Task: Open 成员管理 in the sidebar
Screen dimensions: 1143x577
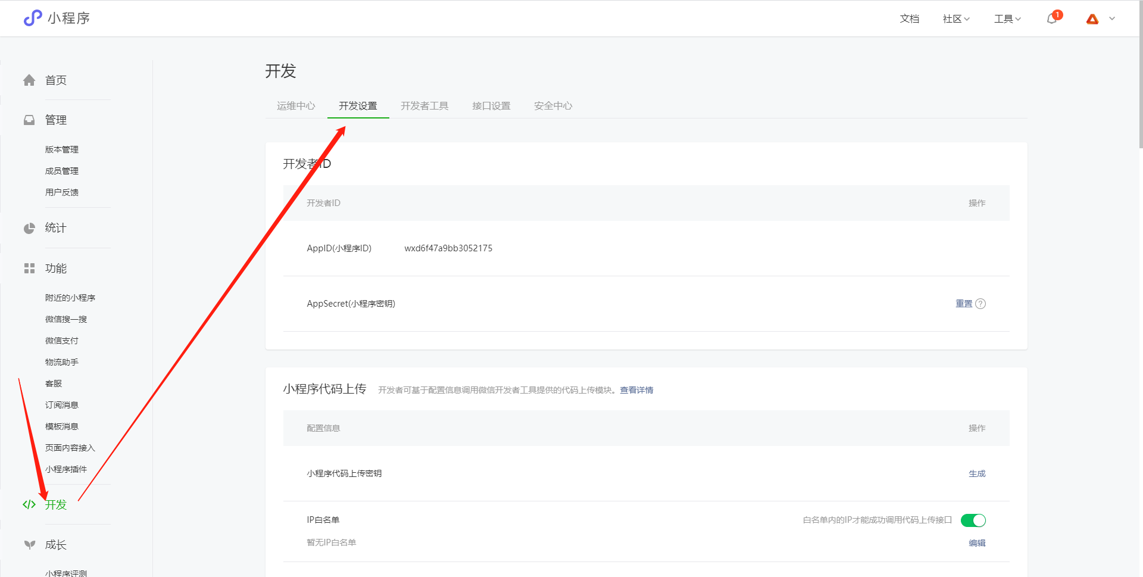Action: (x=62, y=171)
